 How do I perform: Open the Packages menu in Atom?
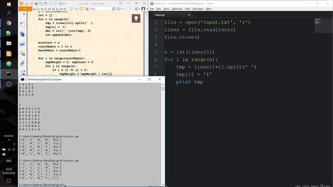[x=198, y=9]
